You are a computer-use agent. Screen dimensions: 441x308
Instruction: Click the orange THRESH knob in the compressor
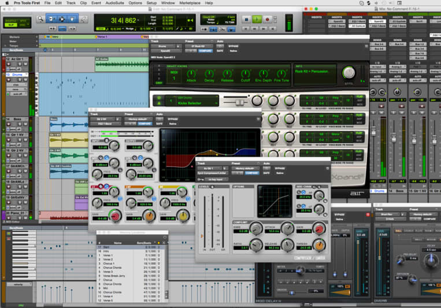319,245
